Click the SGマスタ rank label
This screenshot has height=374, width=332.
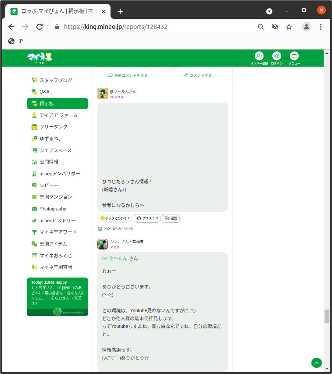click(117, 97)
